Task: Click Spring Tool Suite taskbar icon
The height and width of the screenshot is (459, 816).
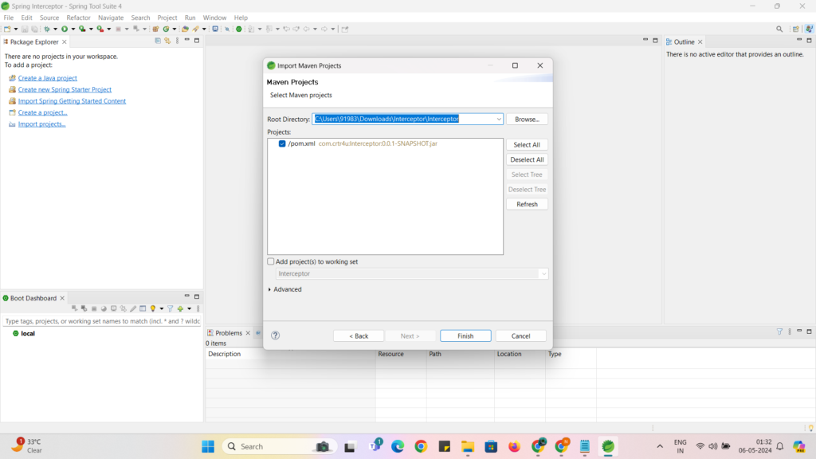Action: coord(608,446)
